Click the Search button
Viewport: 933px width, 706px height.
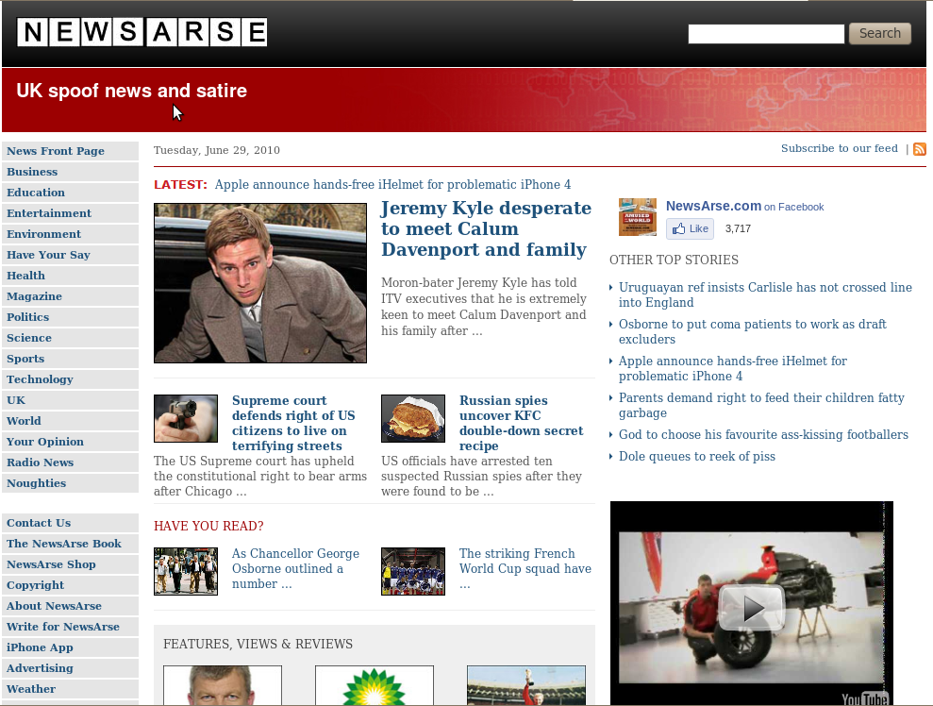(x=880, y=33)
